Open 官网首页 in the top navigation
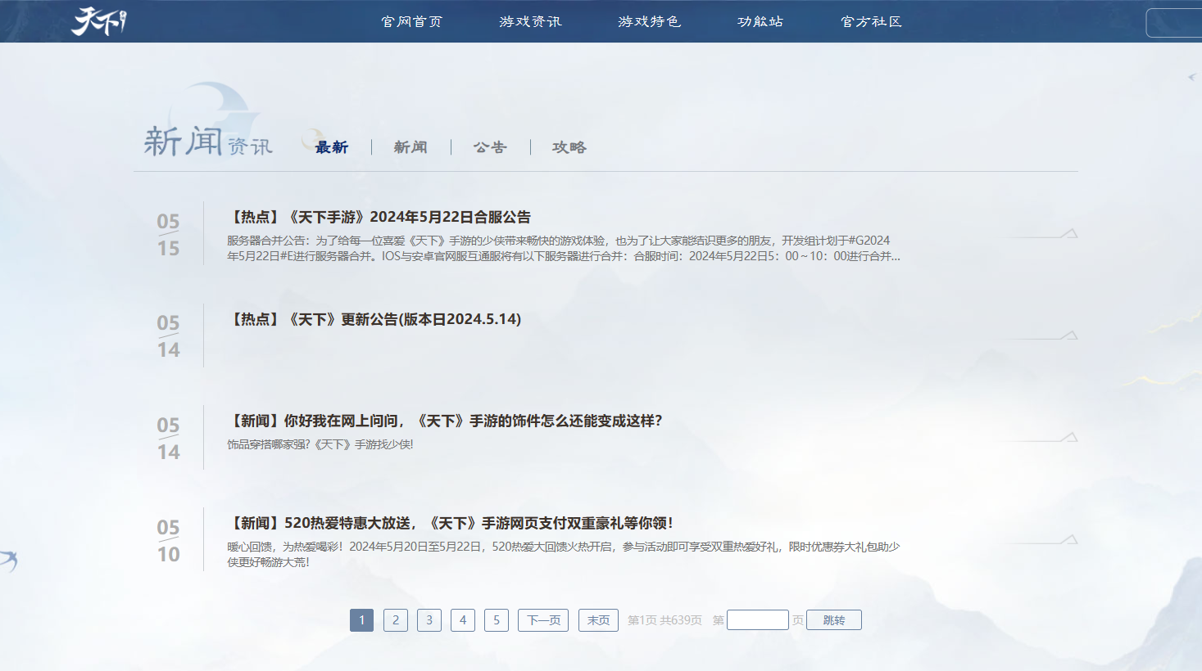Viewport: 1202px width, 671px height. (412, 22)
